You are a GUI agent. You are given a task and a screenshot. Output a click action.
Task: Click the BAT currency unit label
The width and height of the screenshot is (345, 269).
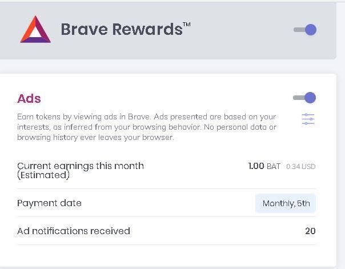click(274, 166)
